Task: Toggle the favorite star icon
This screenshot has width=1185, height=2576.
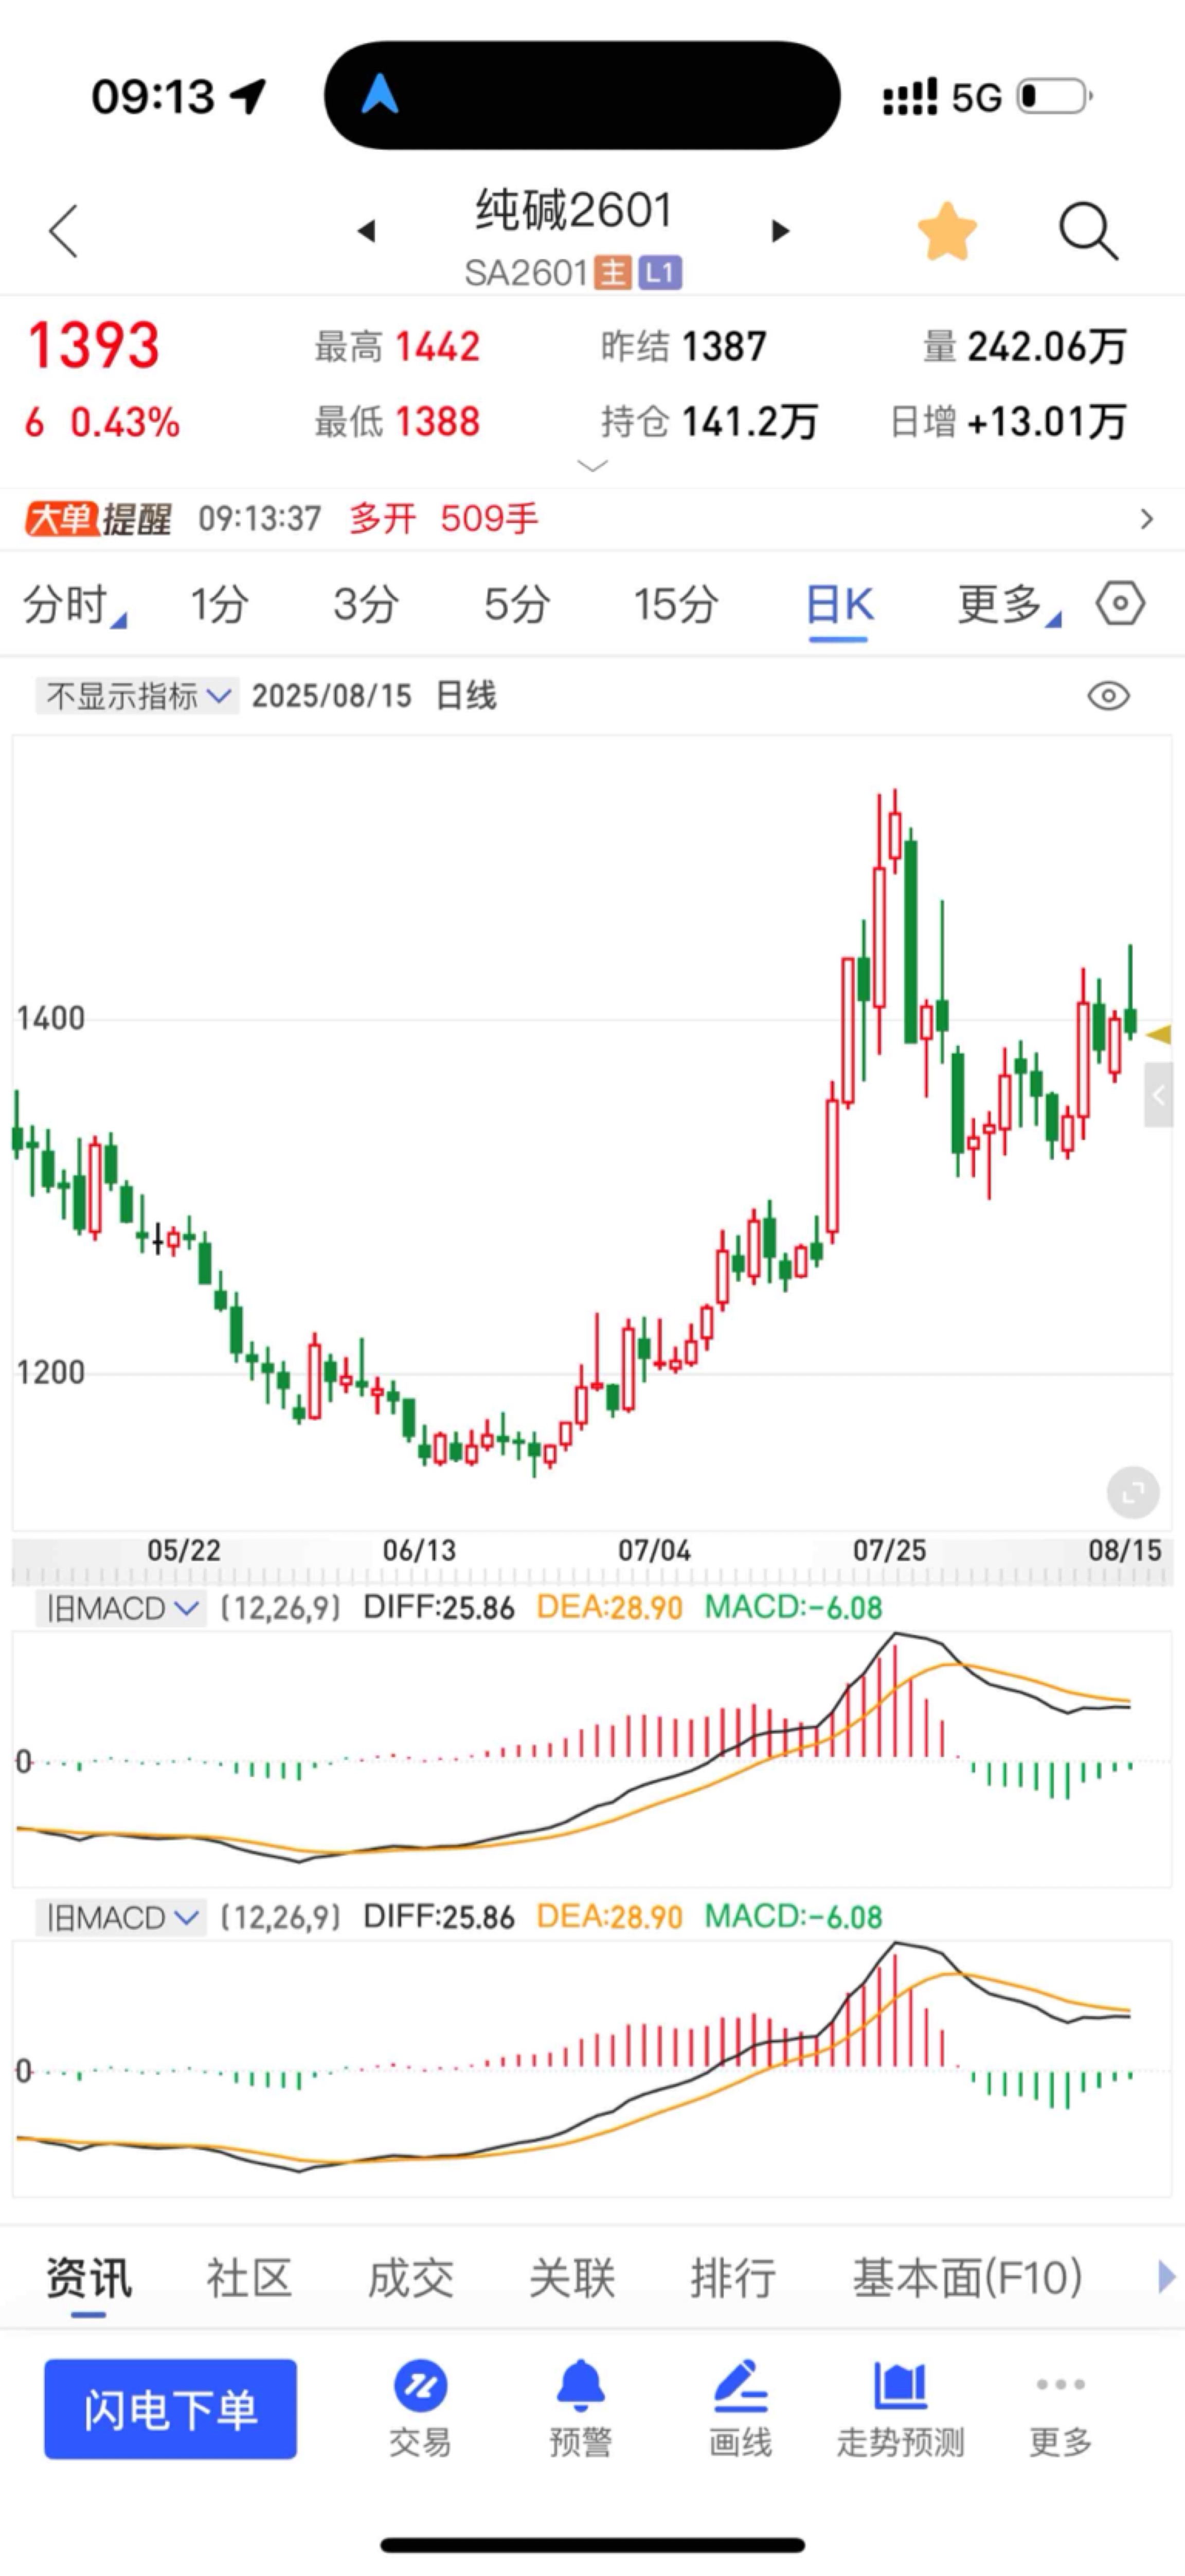Action: click(x=947, y=231)
